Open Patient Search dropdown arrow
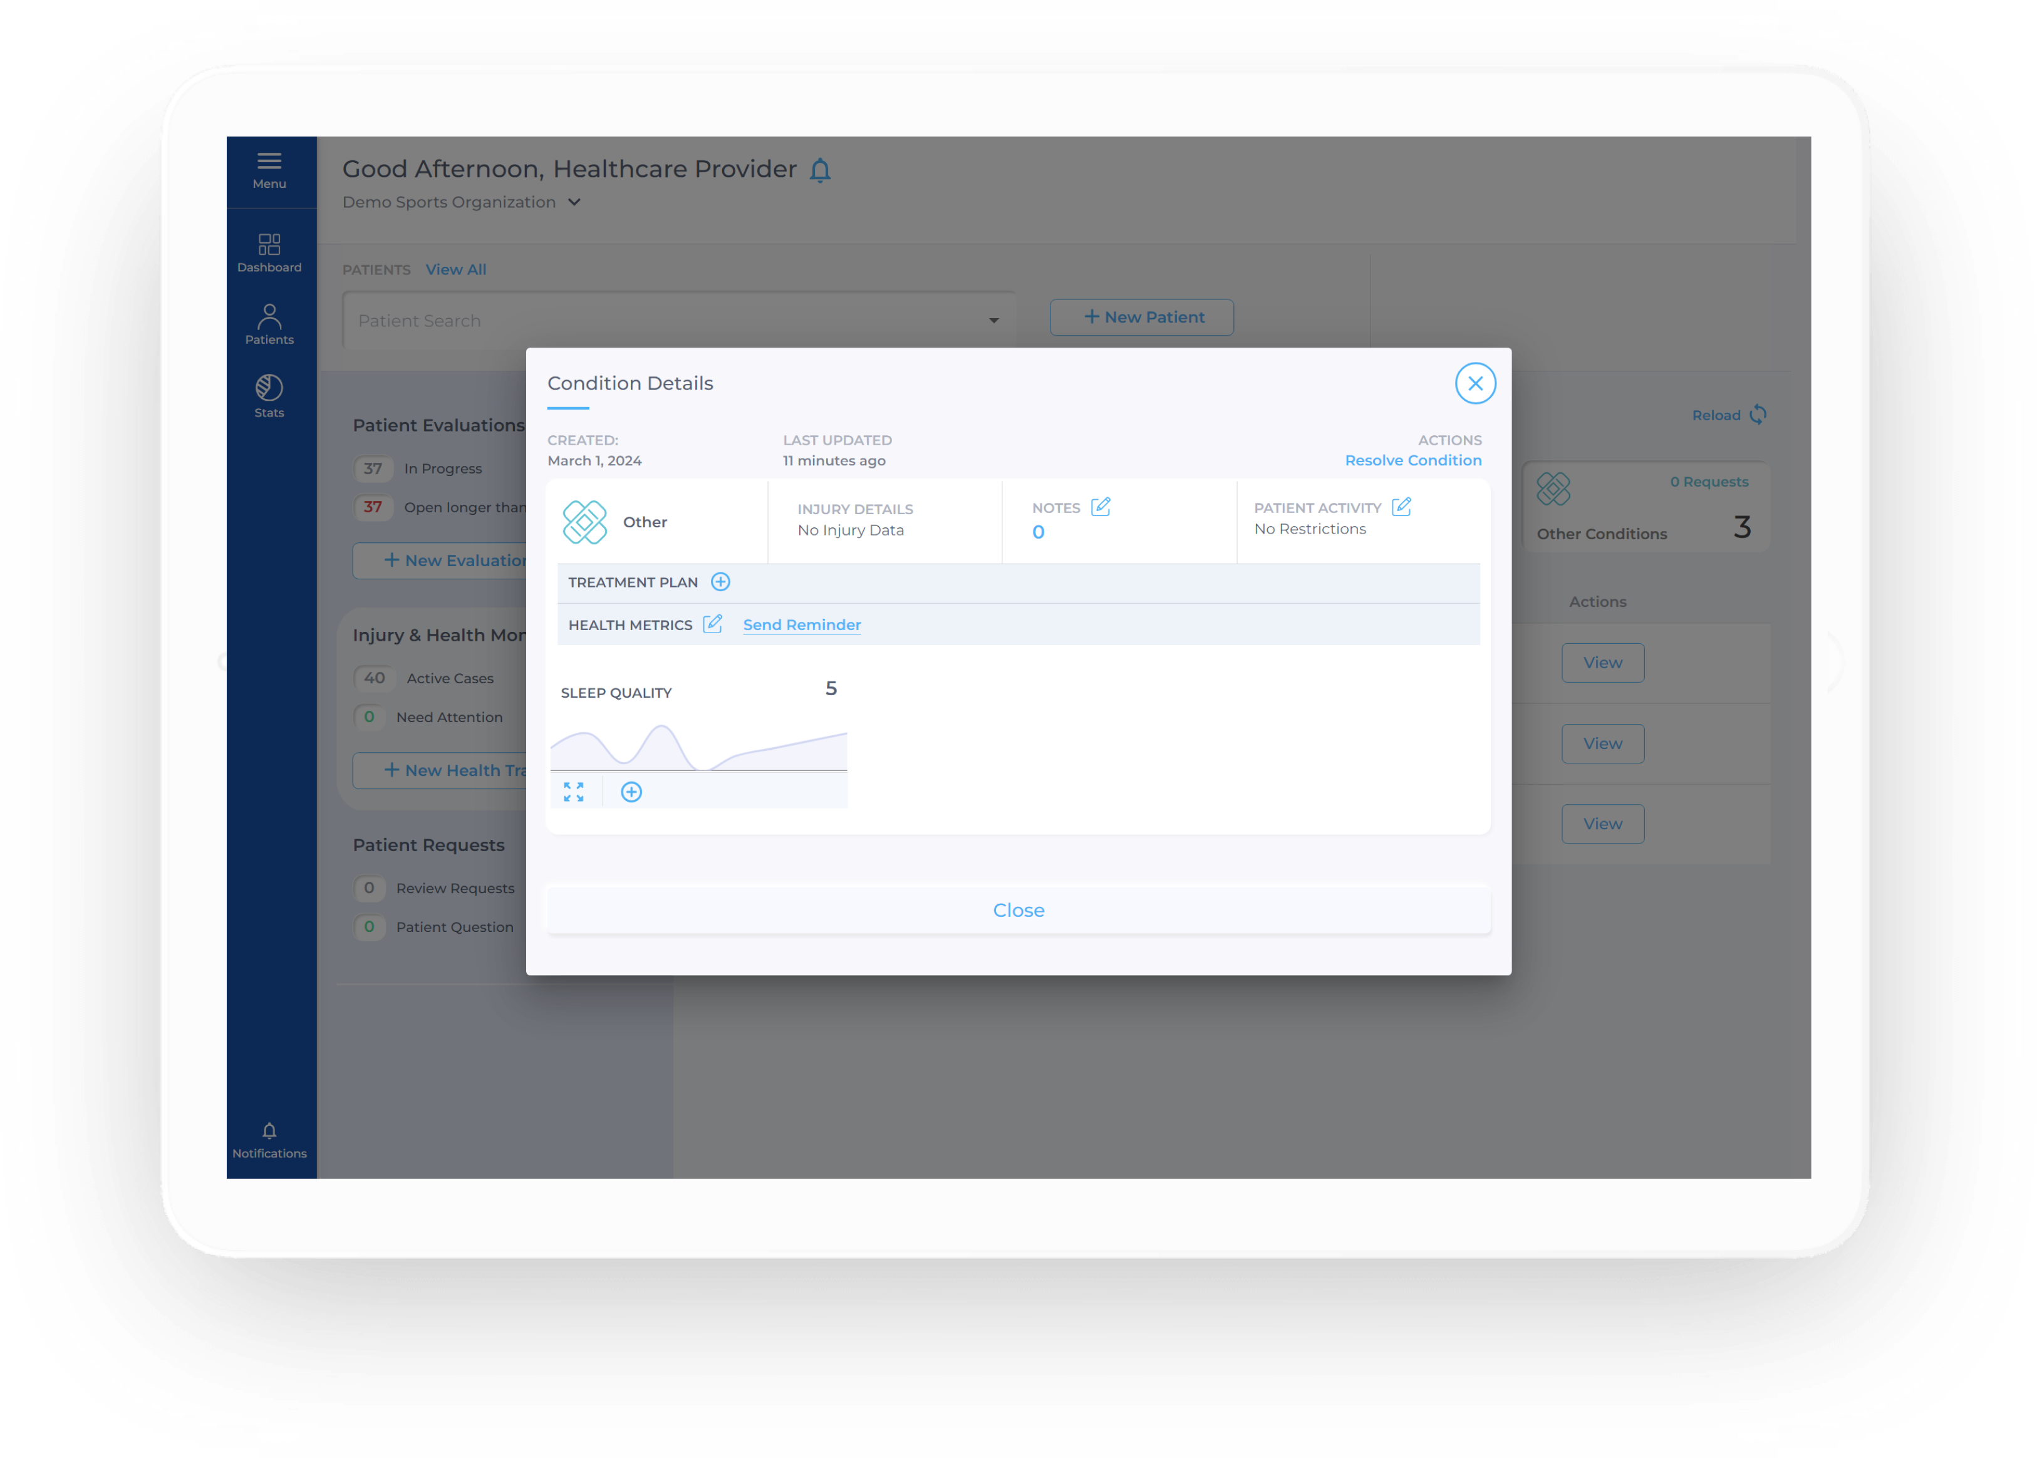Screen dimensions: 2037x1458 993,321
